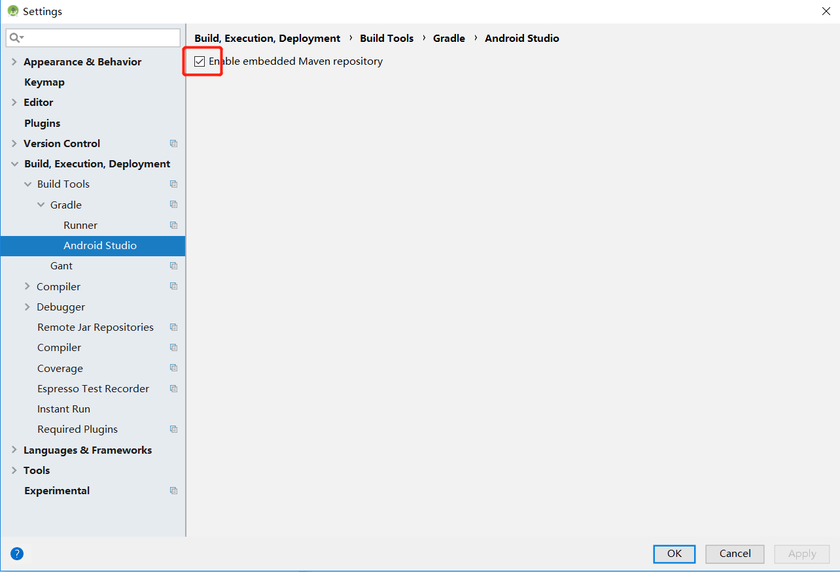Click the icon beside Gant
This screenshot has width=840, height=572.
(173, 265)
